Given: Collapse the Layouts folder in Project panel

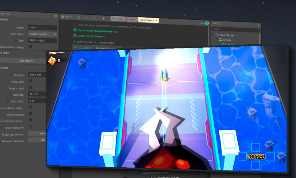Looking at the screenshot, I should [x=217, y=39].
